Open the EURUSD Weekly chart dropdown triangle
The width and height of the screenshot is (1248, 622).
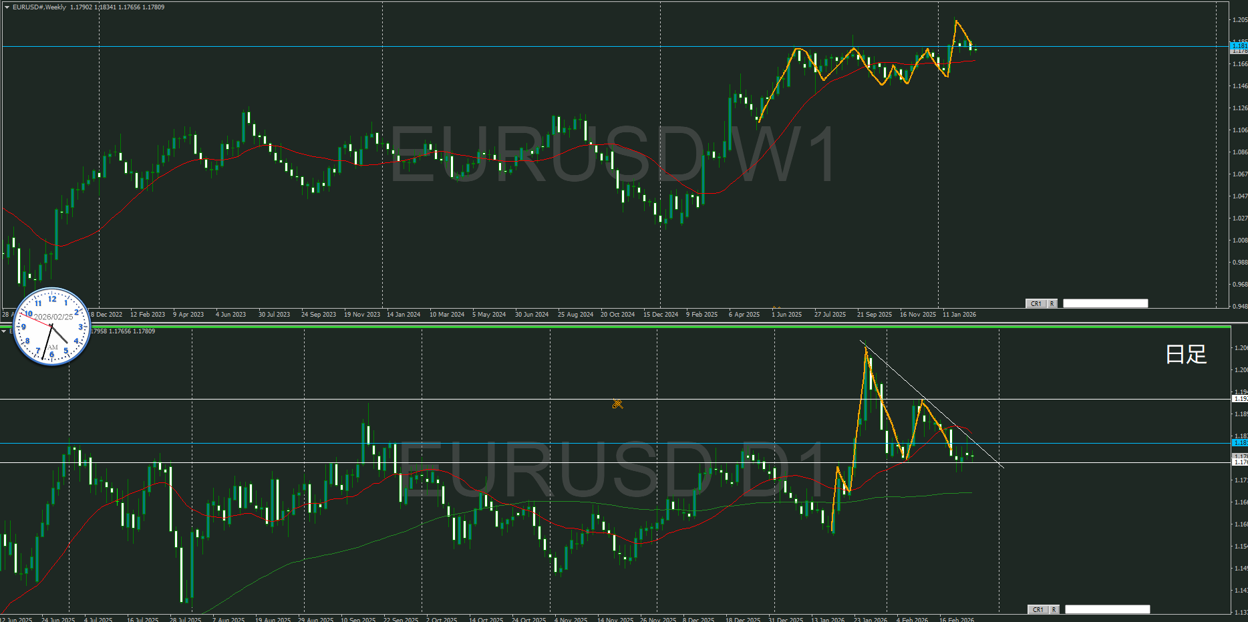7,7
